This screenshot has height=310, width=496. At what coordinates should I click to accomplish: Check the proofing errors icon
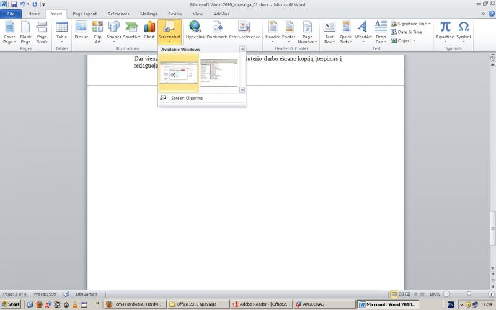pos(66,294)
